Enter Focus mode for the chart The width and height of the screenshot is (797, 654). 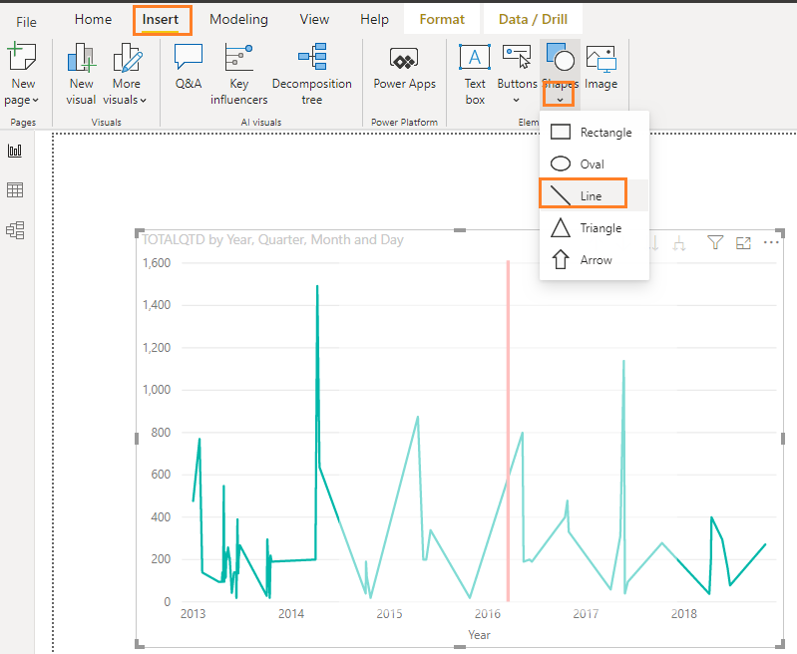tap(743, 243)
